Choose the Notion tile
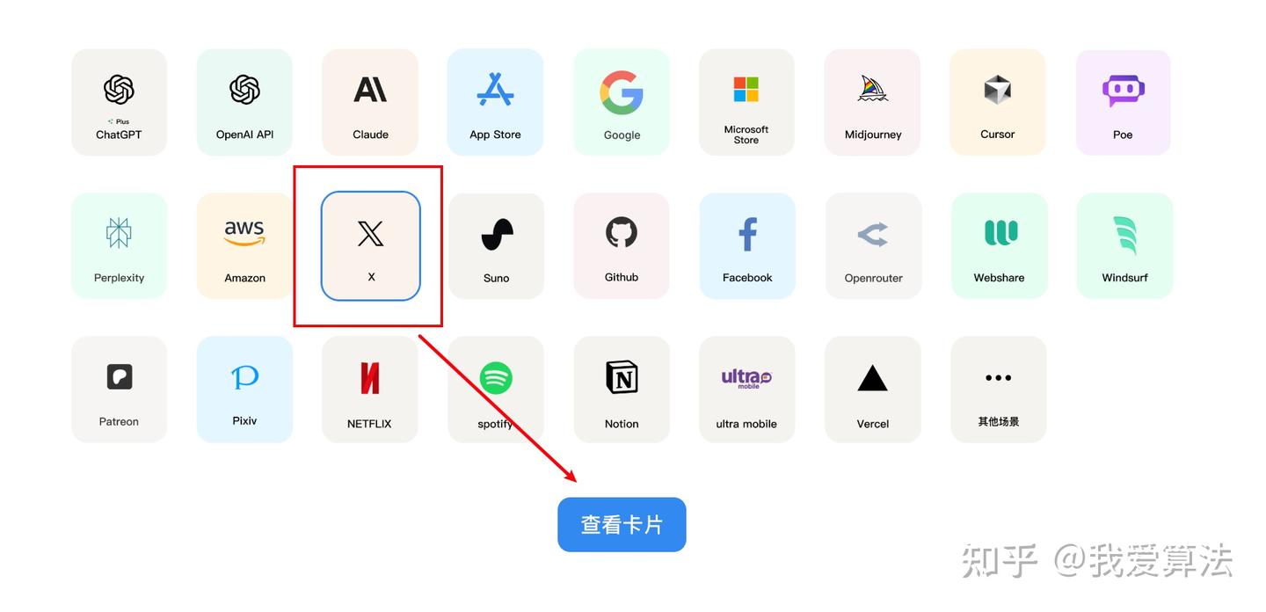Viewport: 1266px width, 612px height. 622,389
